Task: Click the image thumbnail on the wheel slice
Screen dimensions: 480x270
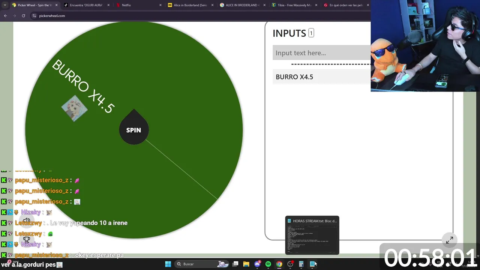Action: (x=75, y=108)
